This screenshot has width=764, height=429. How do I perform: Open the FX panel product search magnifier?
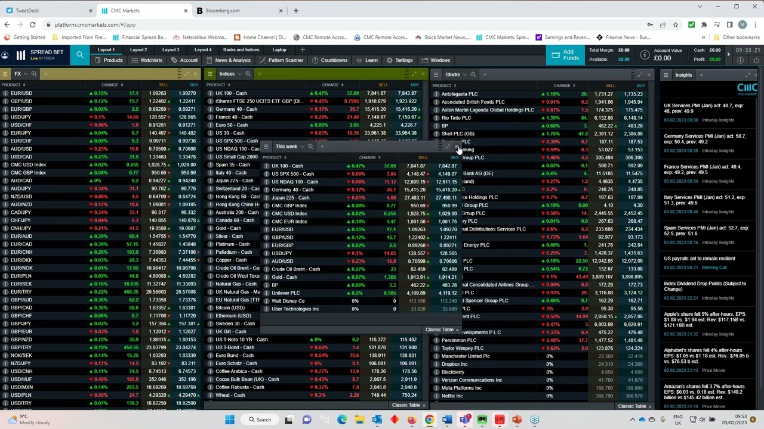pyautogui.click(x=34, y=74)
